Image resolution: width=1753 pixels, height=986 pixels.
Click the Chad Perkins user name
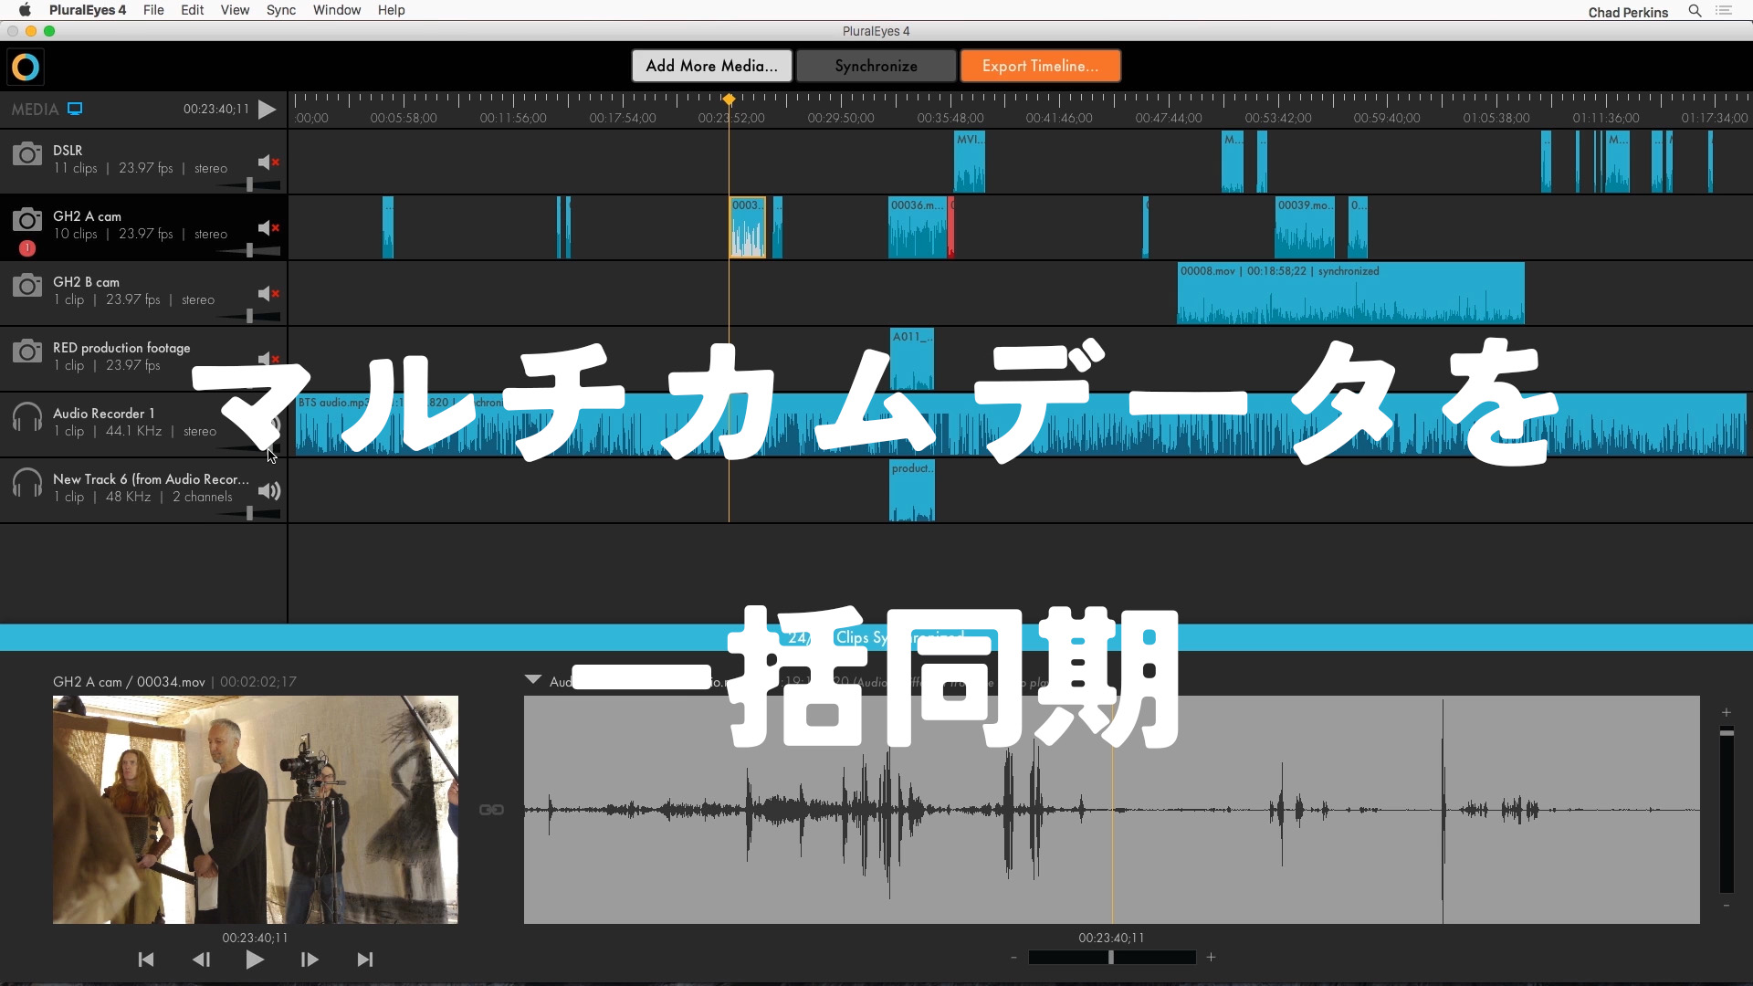coord(1628,12)
